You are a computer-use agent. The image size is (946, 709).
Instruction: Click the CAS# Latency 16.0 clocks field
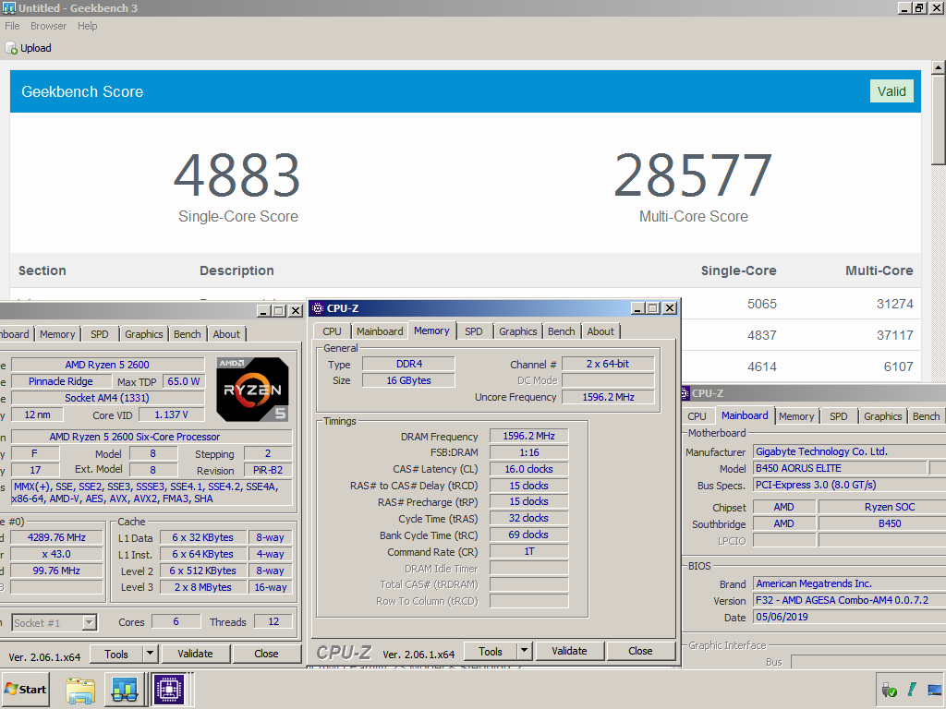(x=528, y=469)
